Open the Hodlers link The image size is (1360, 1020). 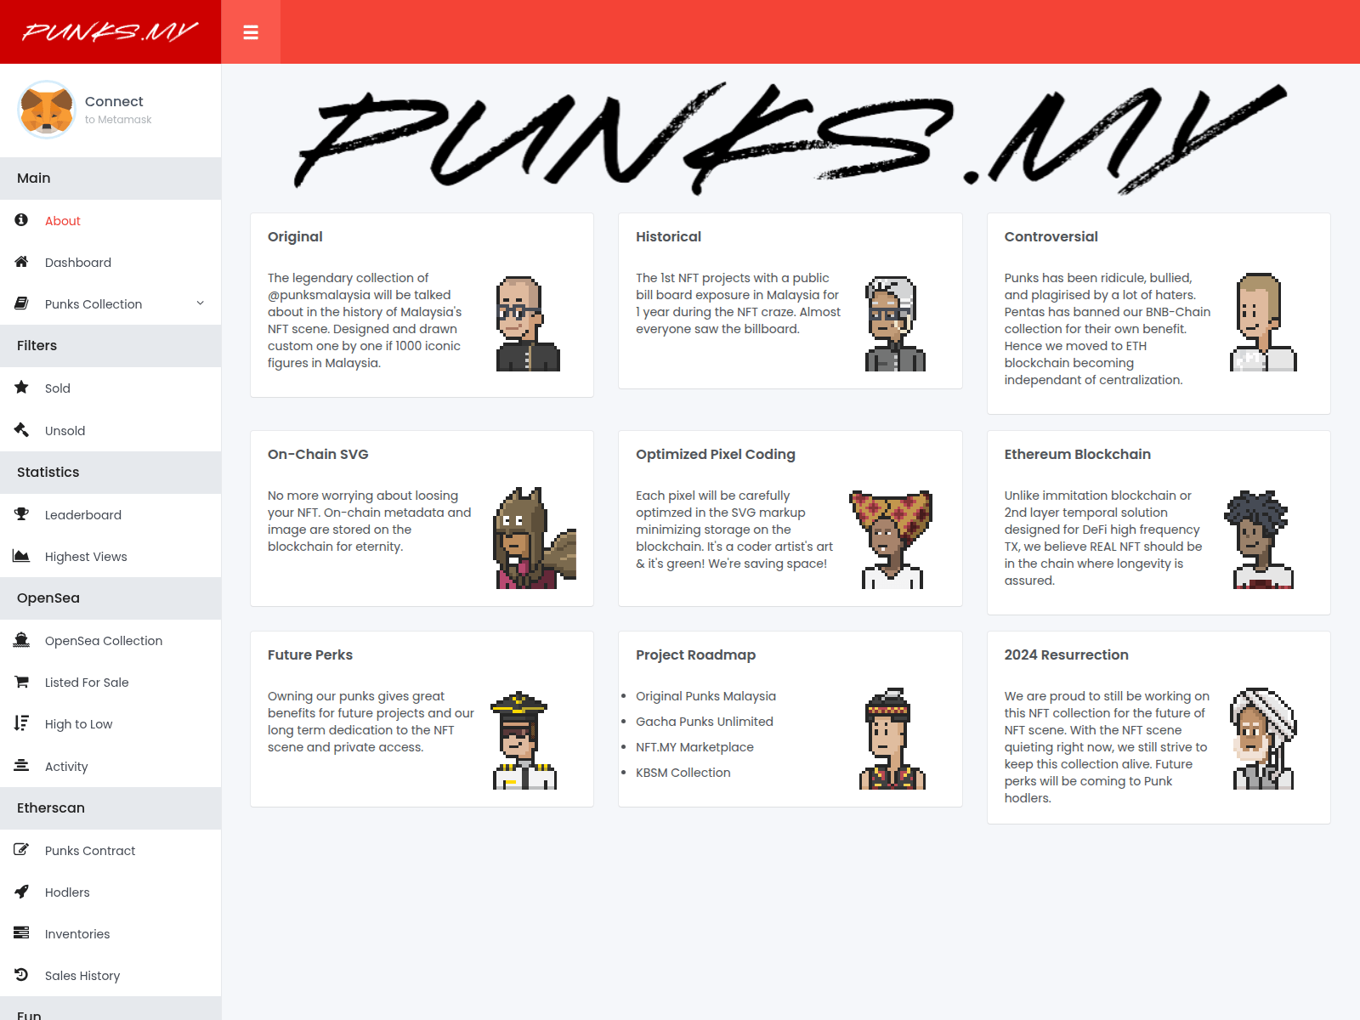(110, 892)
